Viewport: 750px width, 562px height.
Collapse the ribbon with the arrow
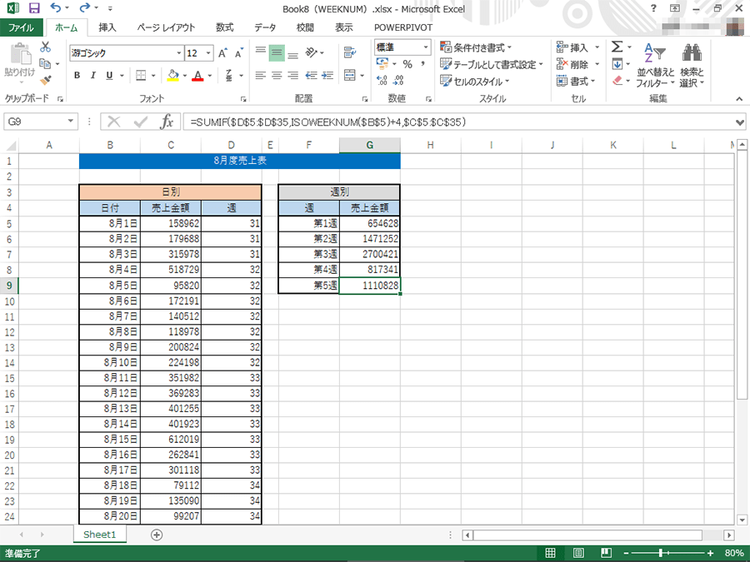(x=739, y=98)
